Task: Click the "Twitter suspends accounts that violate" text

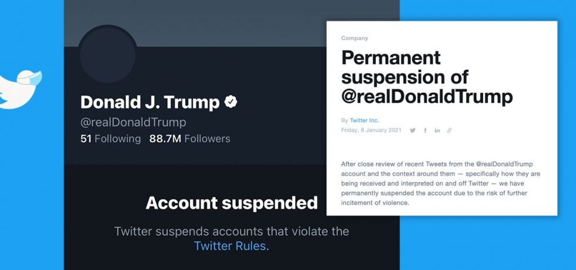Action: coord(232,231)
